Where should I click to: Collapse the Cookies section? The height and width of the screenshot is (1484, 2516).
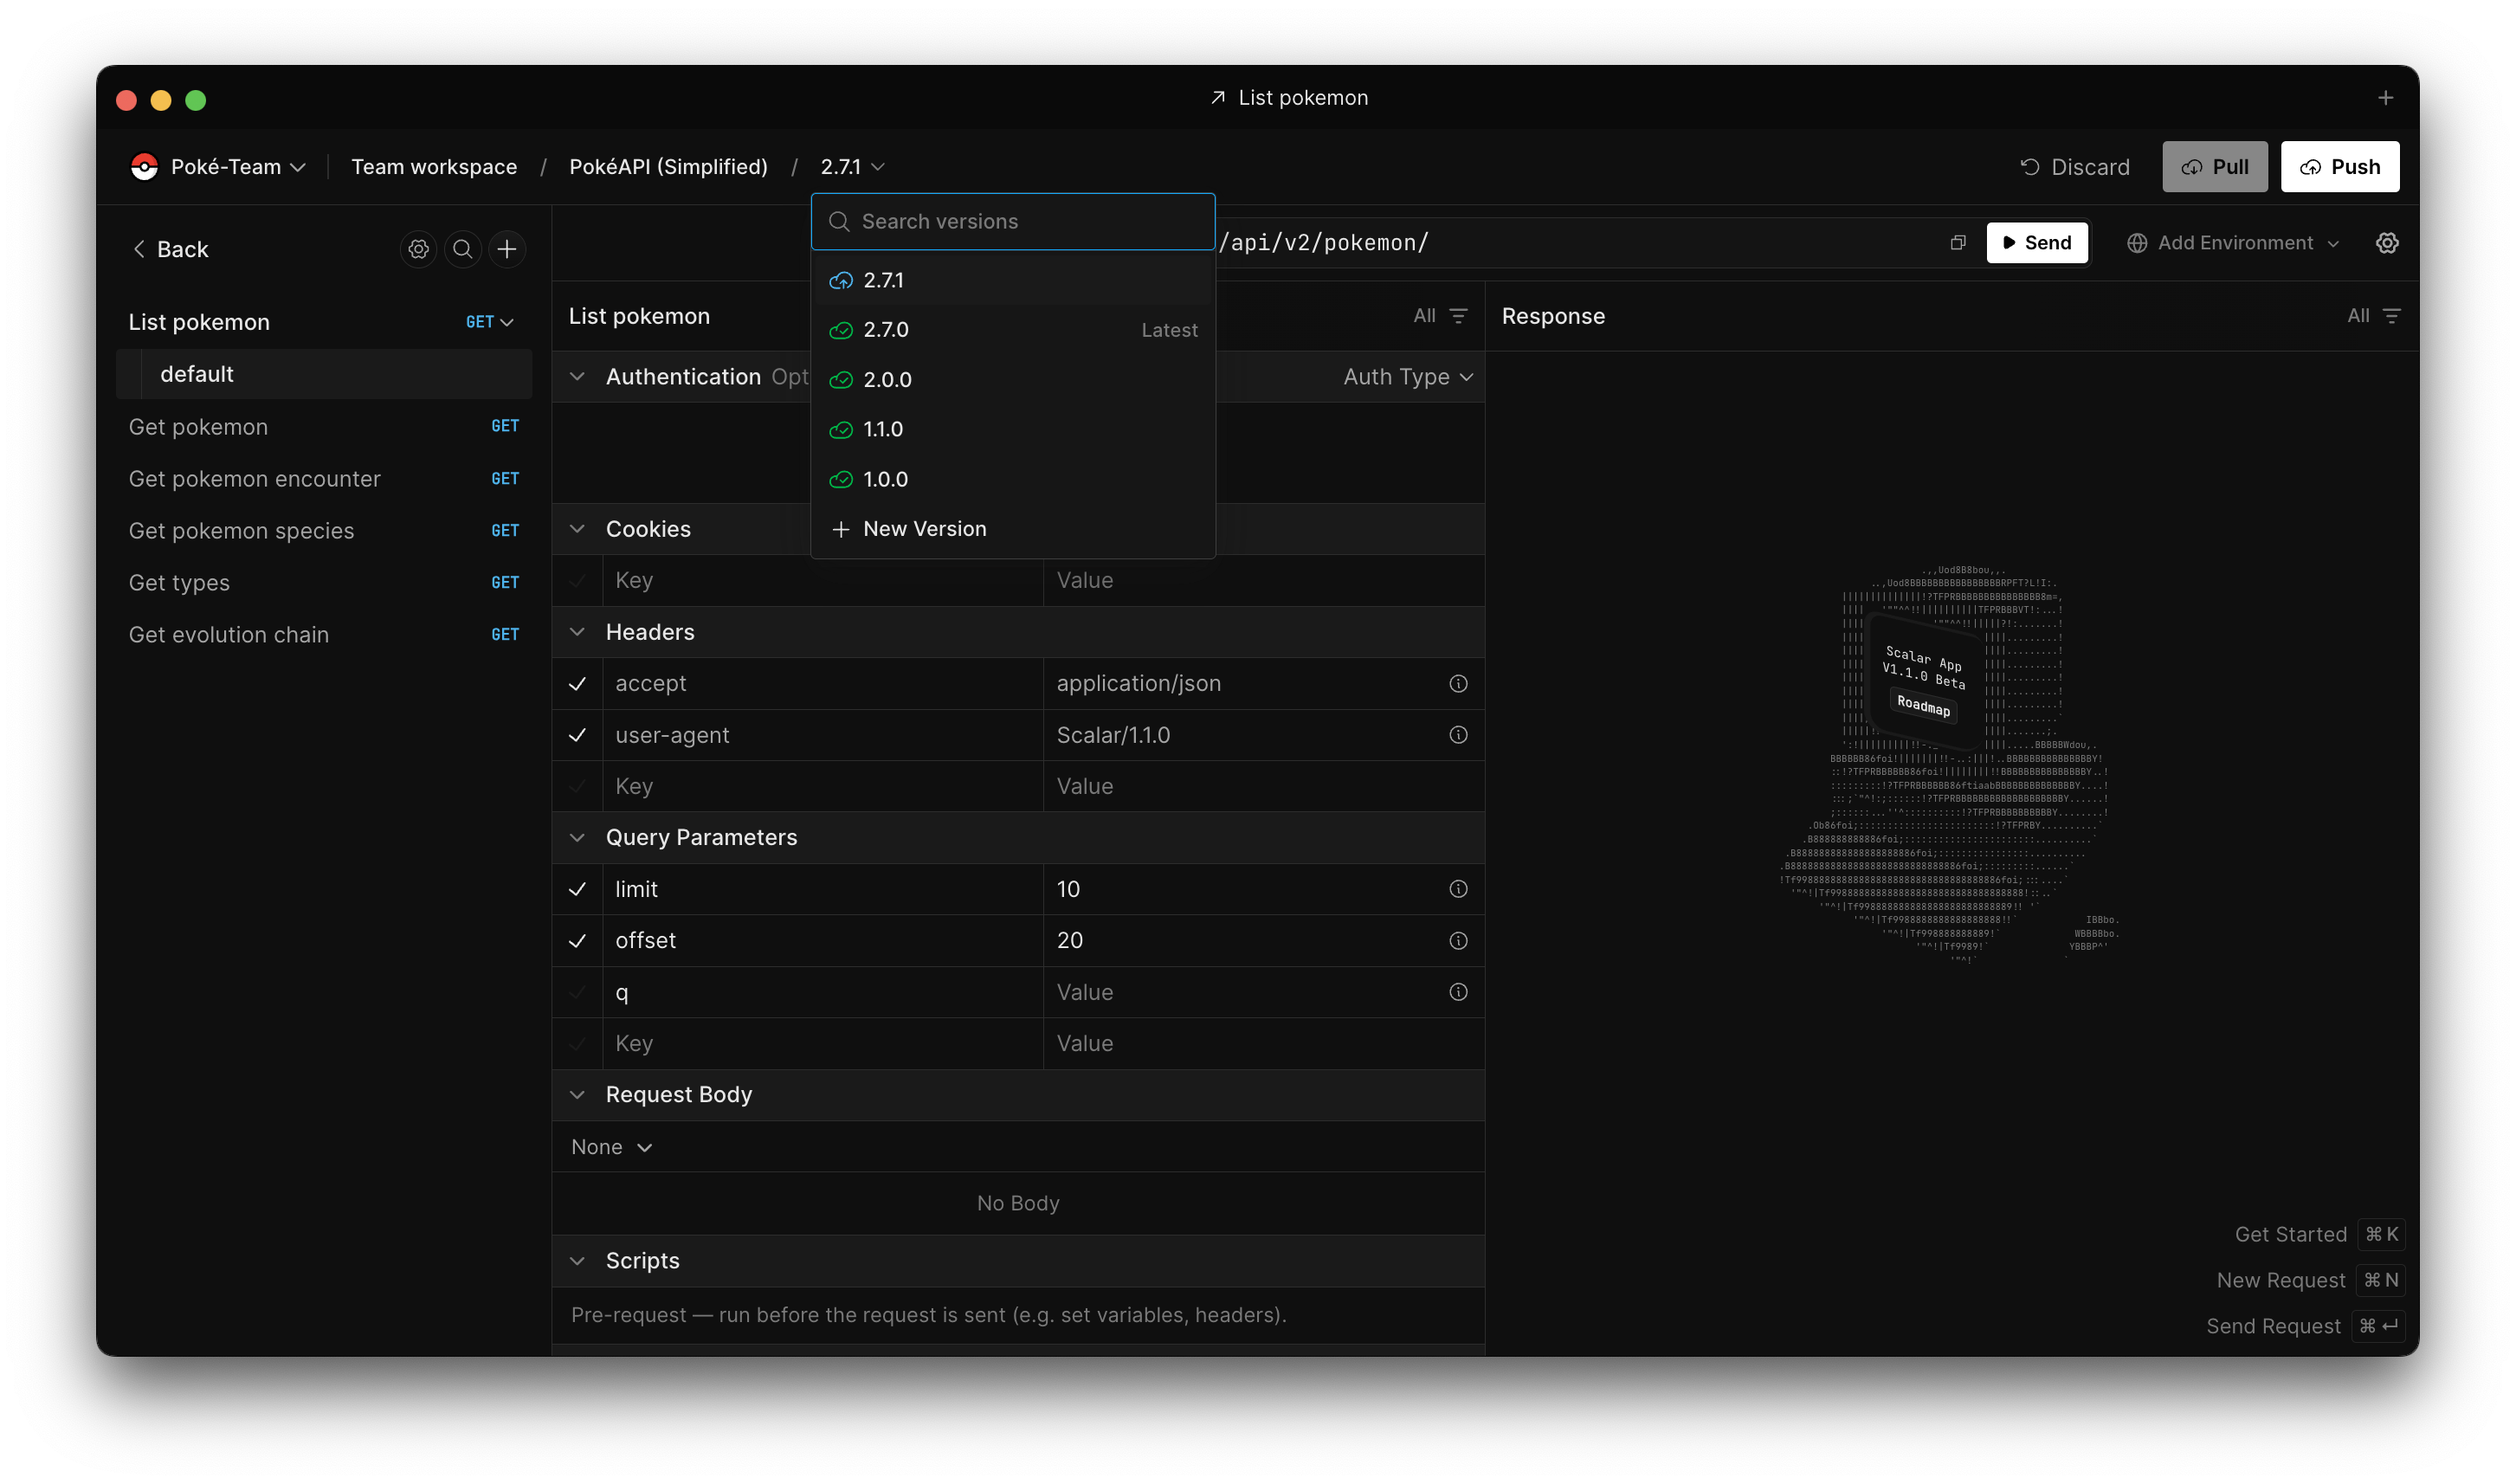(x=577, y=529)
